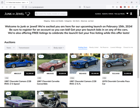140x108 pixels.
Task: Reload the page with the refresh button
Action: point(10,7)
